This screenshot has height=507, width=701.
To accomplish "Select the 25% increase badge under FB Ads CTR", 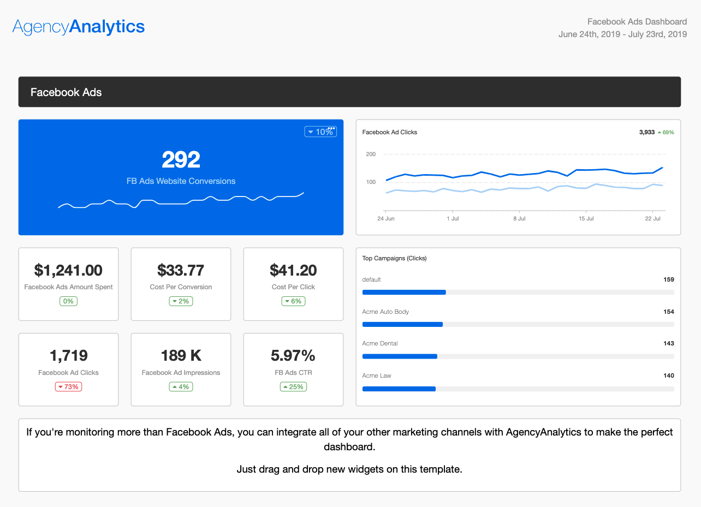I will (x=293, y=386).
